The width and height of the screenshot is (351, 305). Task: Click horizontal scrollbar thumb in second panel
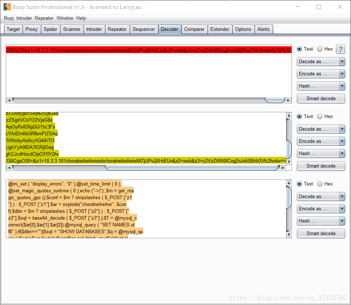(x=192, y=168)
